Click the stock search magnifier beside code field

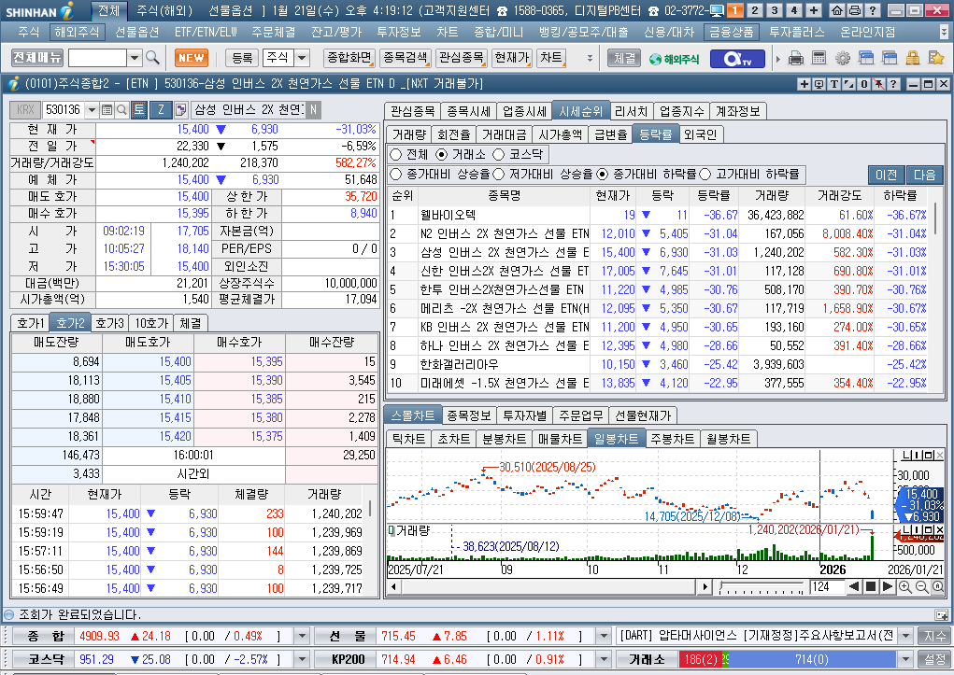coord(121,110)
